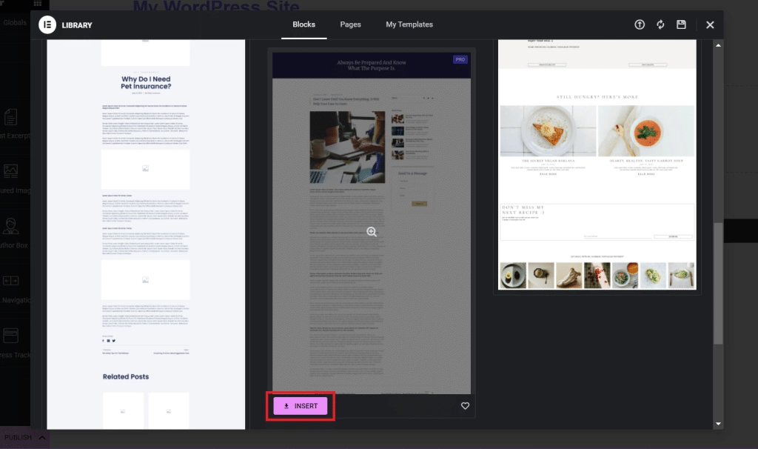Save the current template to library

pos(681,24)
